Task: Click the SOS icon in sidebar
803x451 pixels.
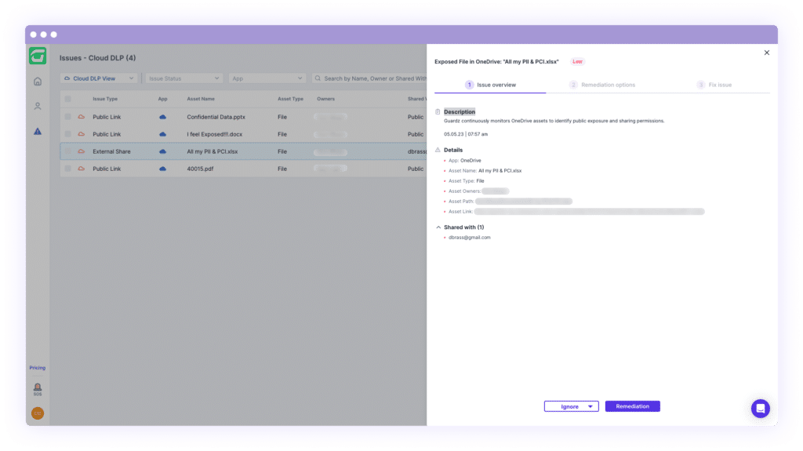Action: pyautogui.click(x=38, y=389)
